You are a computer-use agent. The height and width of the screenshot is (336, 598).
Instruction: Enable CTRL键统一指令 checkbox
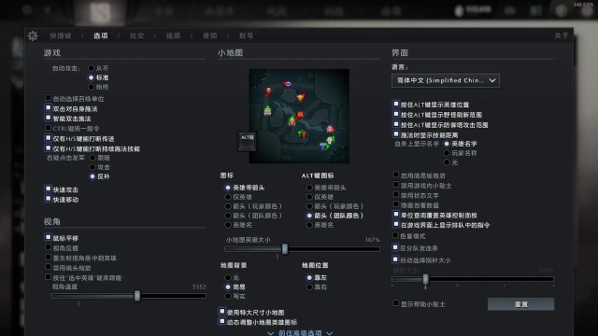(48, 128)
